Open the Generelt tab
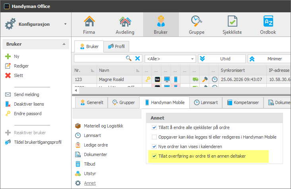Screen dimensions: 291x189 tap(92, 102)
